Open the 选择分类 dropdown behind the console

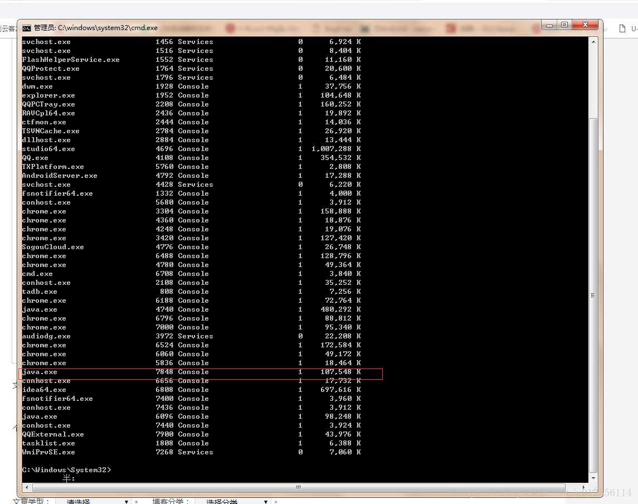pyautogui.click(x=232, y=502)
